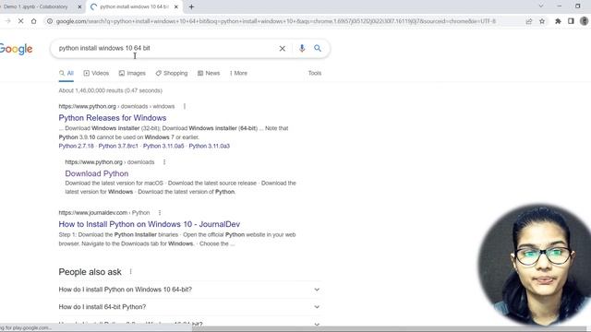
Task: Open options for the journaldev.com result
Action: 160,213
